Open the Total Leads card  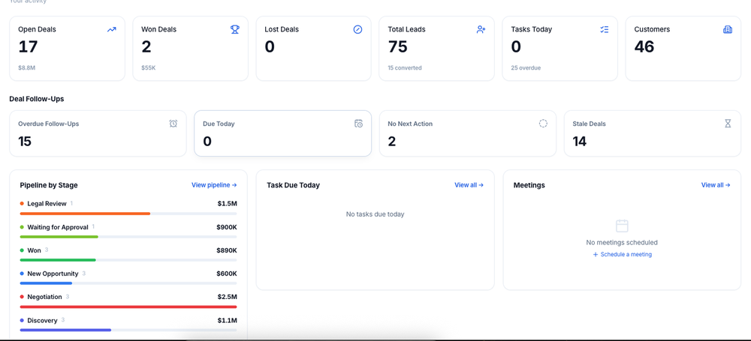point(437,48)
